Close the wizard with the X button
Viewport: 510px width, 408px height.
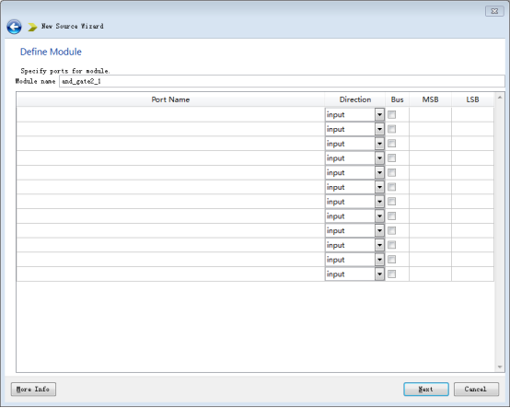(494, 11)
